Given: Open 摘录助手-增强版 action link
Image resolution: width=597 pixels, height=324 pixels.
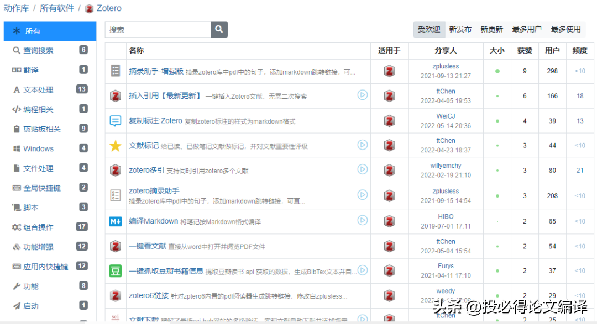Looking at the screenshot, I should click(156, 71).
